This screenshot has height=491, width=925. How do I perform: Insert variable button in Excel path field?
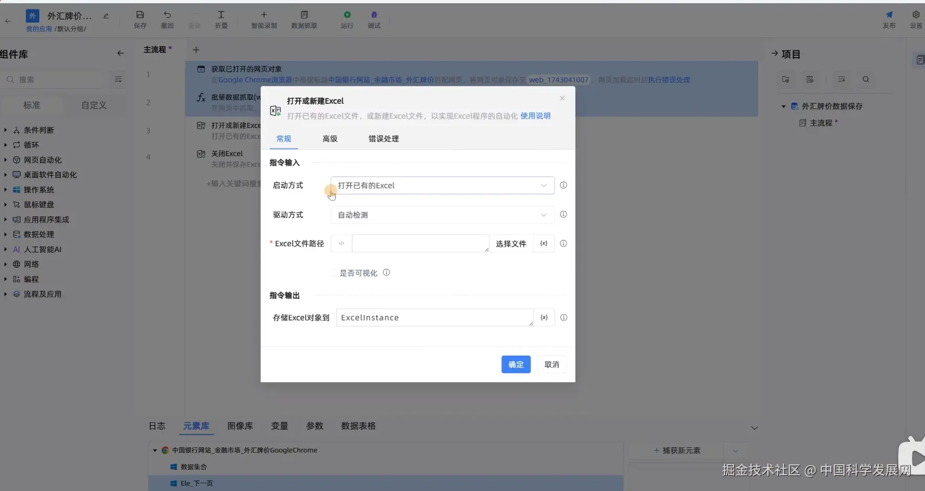[x=544, y=243]
